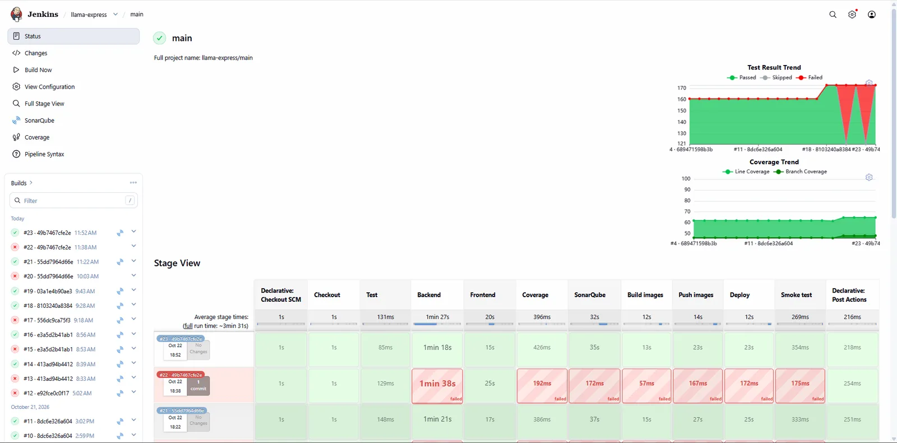Toggle Passed series in Test Result Trend
897x443 pixels.
point(742,77)
